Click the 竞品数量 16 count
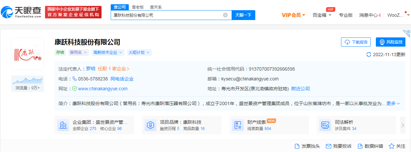This screenshot has width=411, height=152. (x=194, y=129)
